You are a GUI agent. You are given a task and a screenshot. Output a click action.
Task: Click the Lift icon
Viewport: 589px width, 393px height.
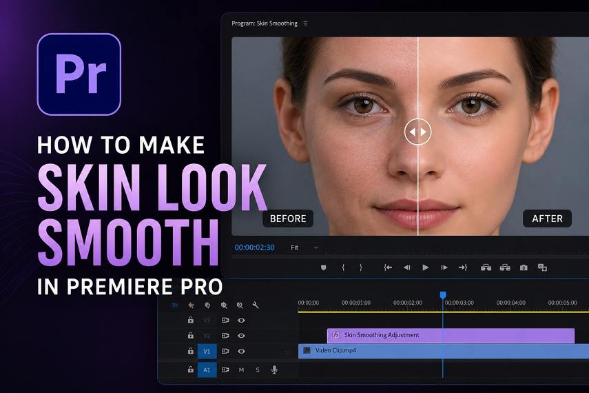pyautogui.click(x=486, y=268)
